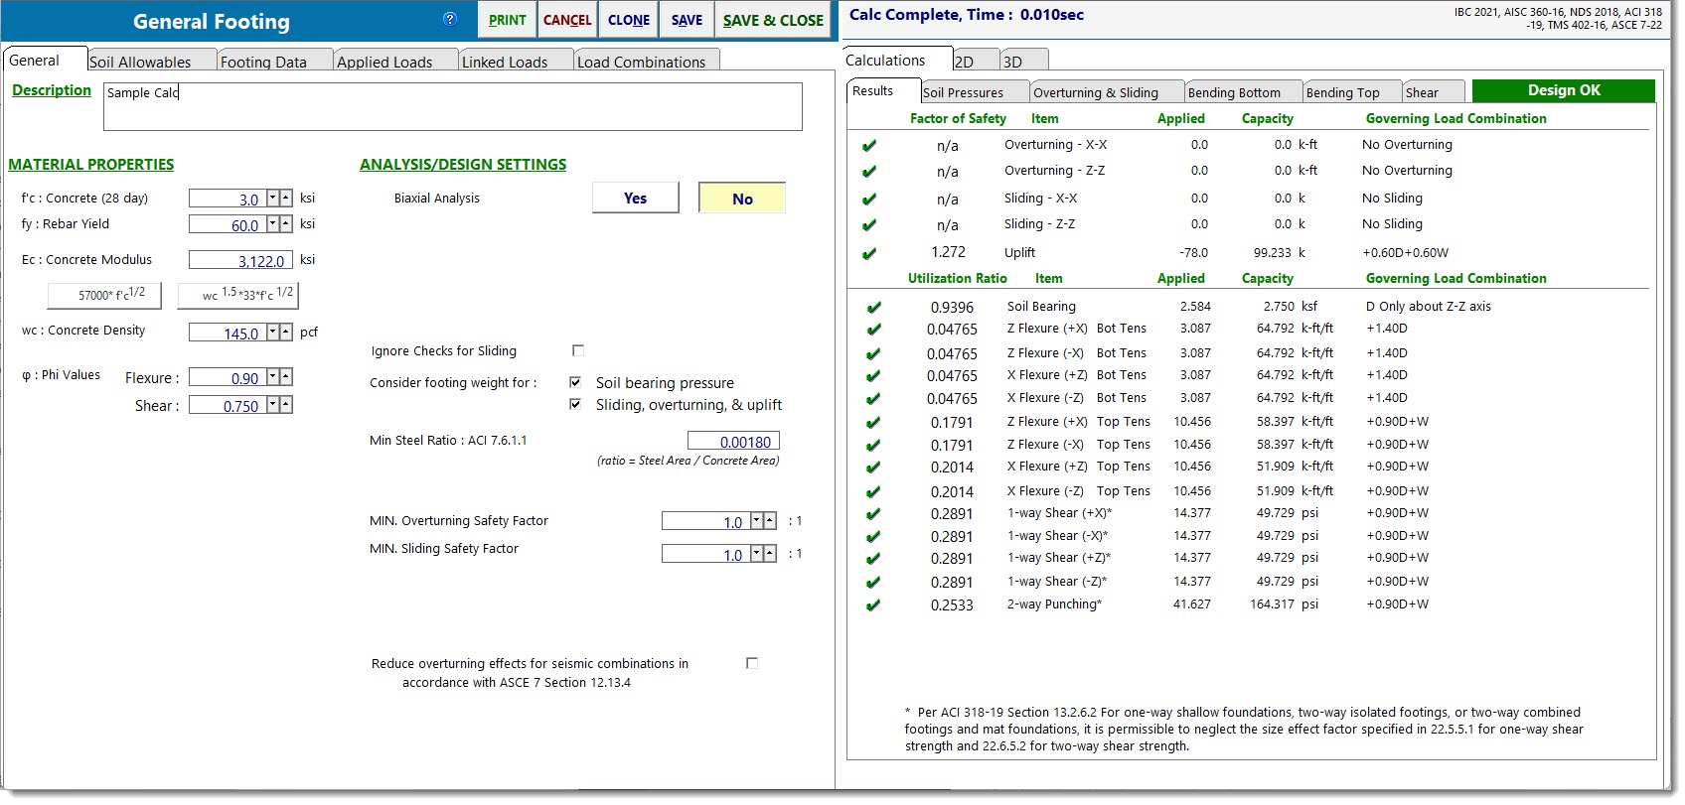Set Biaxial Analysis to Yes
The image size is (1685, 805).
click(636, 198)
